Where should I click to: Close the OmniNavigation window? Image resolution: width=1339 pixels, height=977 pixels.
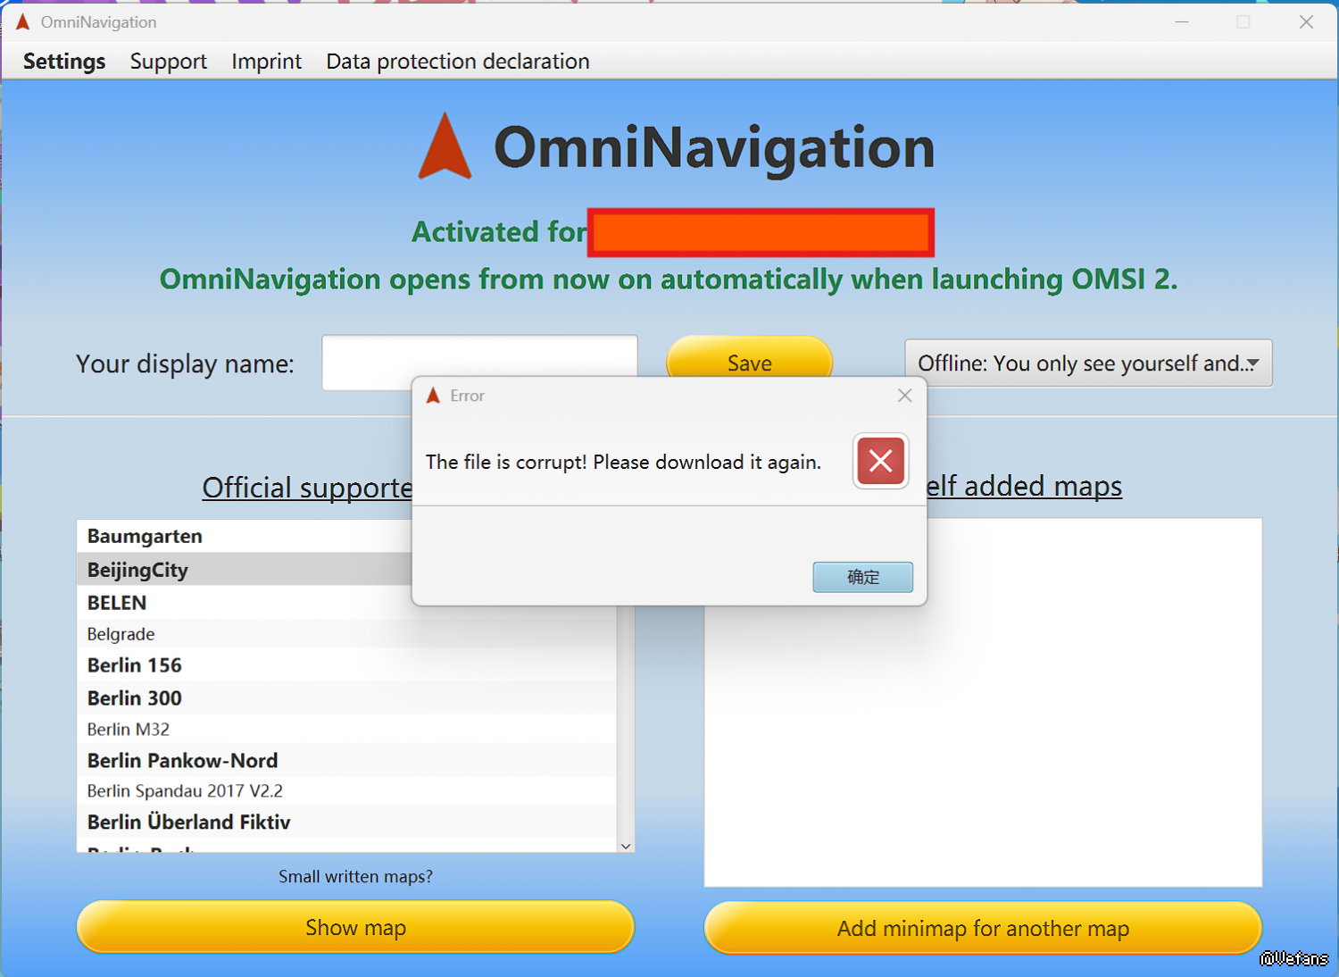coord(1306,21)
